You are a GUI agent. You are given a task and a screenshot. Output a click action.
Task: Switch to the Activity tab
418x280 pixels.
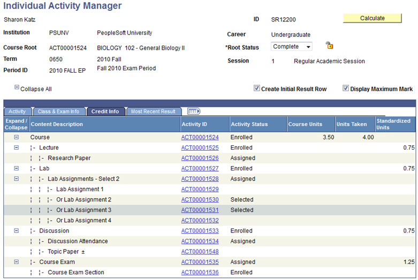coord(17,112)
